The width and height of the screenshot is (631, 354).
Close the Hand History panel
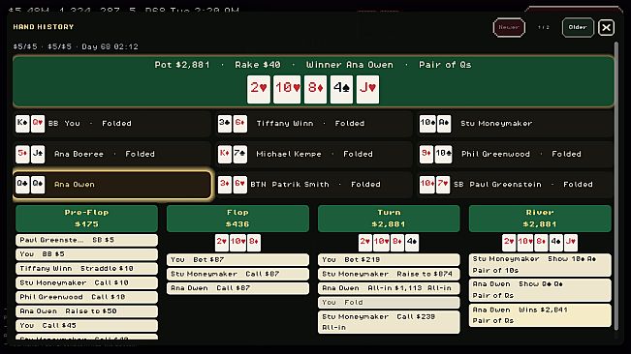(606, 27)
